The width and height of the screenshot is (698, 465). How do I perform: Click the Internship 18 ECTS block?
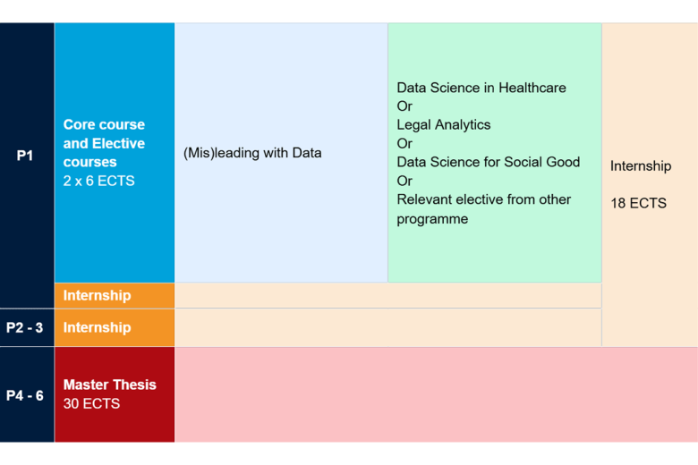pyautogui.click(x=650, y=185)
